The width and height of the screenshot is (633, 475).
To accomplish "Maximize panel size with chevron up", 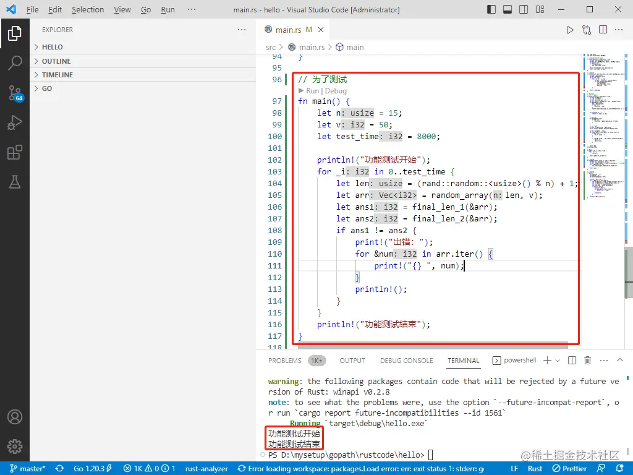I will click(x=620, y=360).
